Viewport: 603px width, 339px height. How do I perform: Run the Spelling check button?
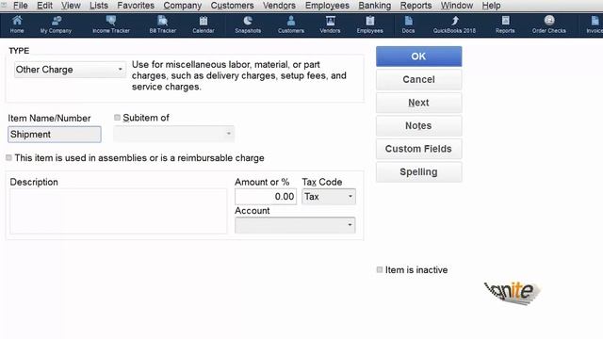point(418,171)
